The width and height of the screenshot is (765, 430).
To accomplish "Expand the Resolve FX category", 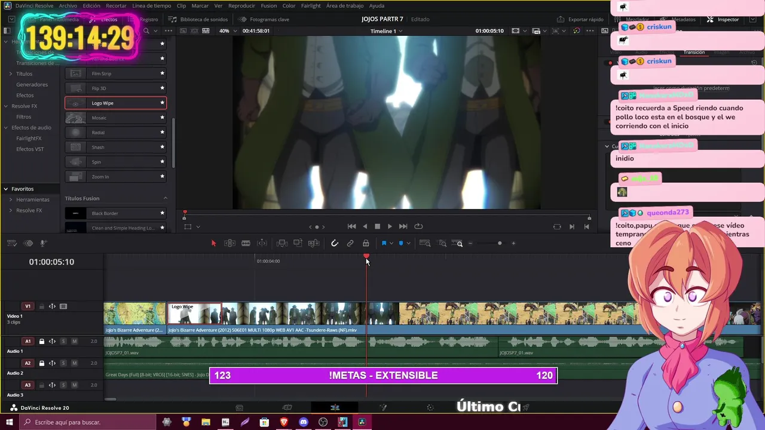I will [x=5, y=106].
